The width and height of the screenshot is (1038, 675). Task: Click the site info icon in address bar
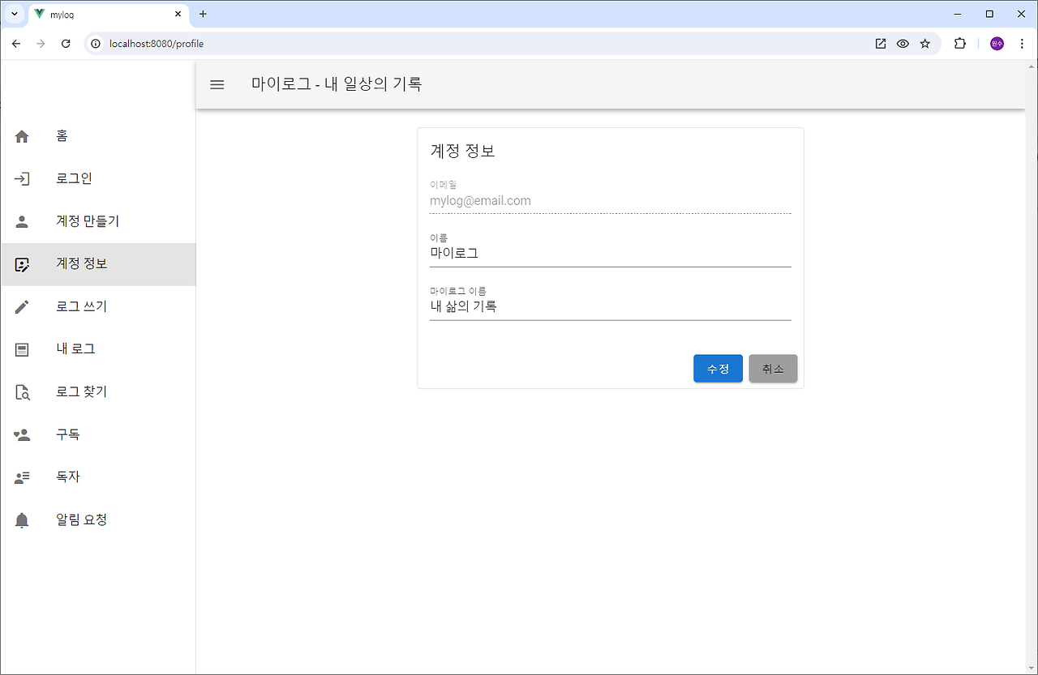click(x=96, y=44)
